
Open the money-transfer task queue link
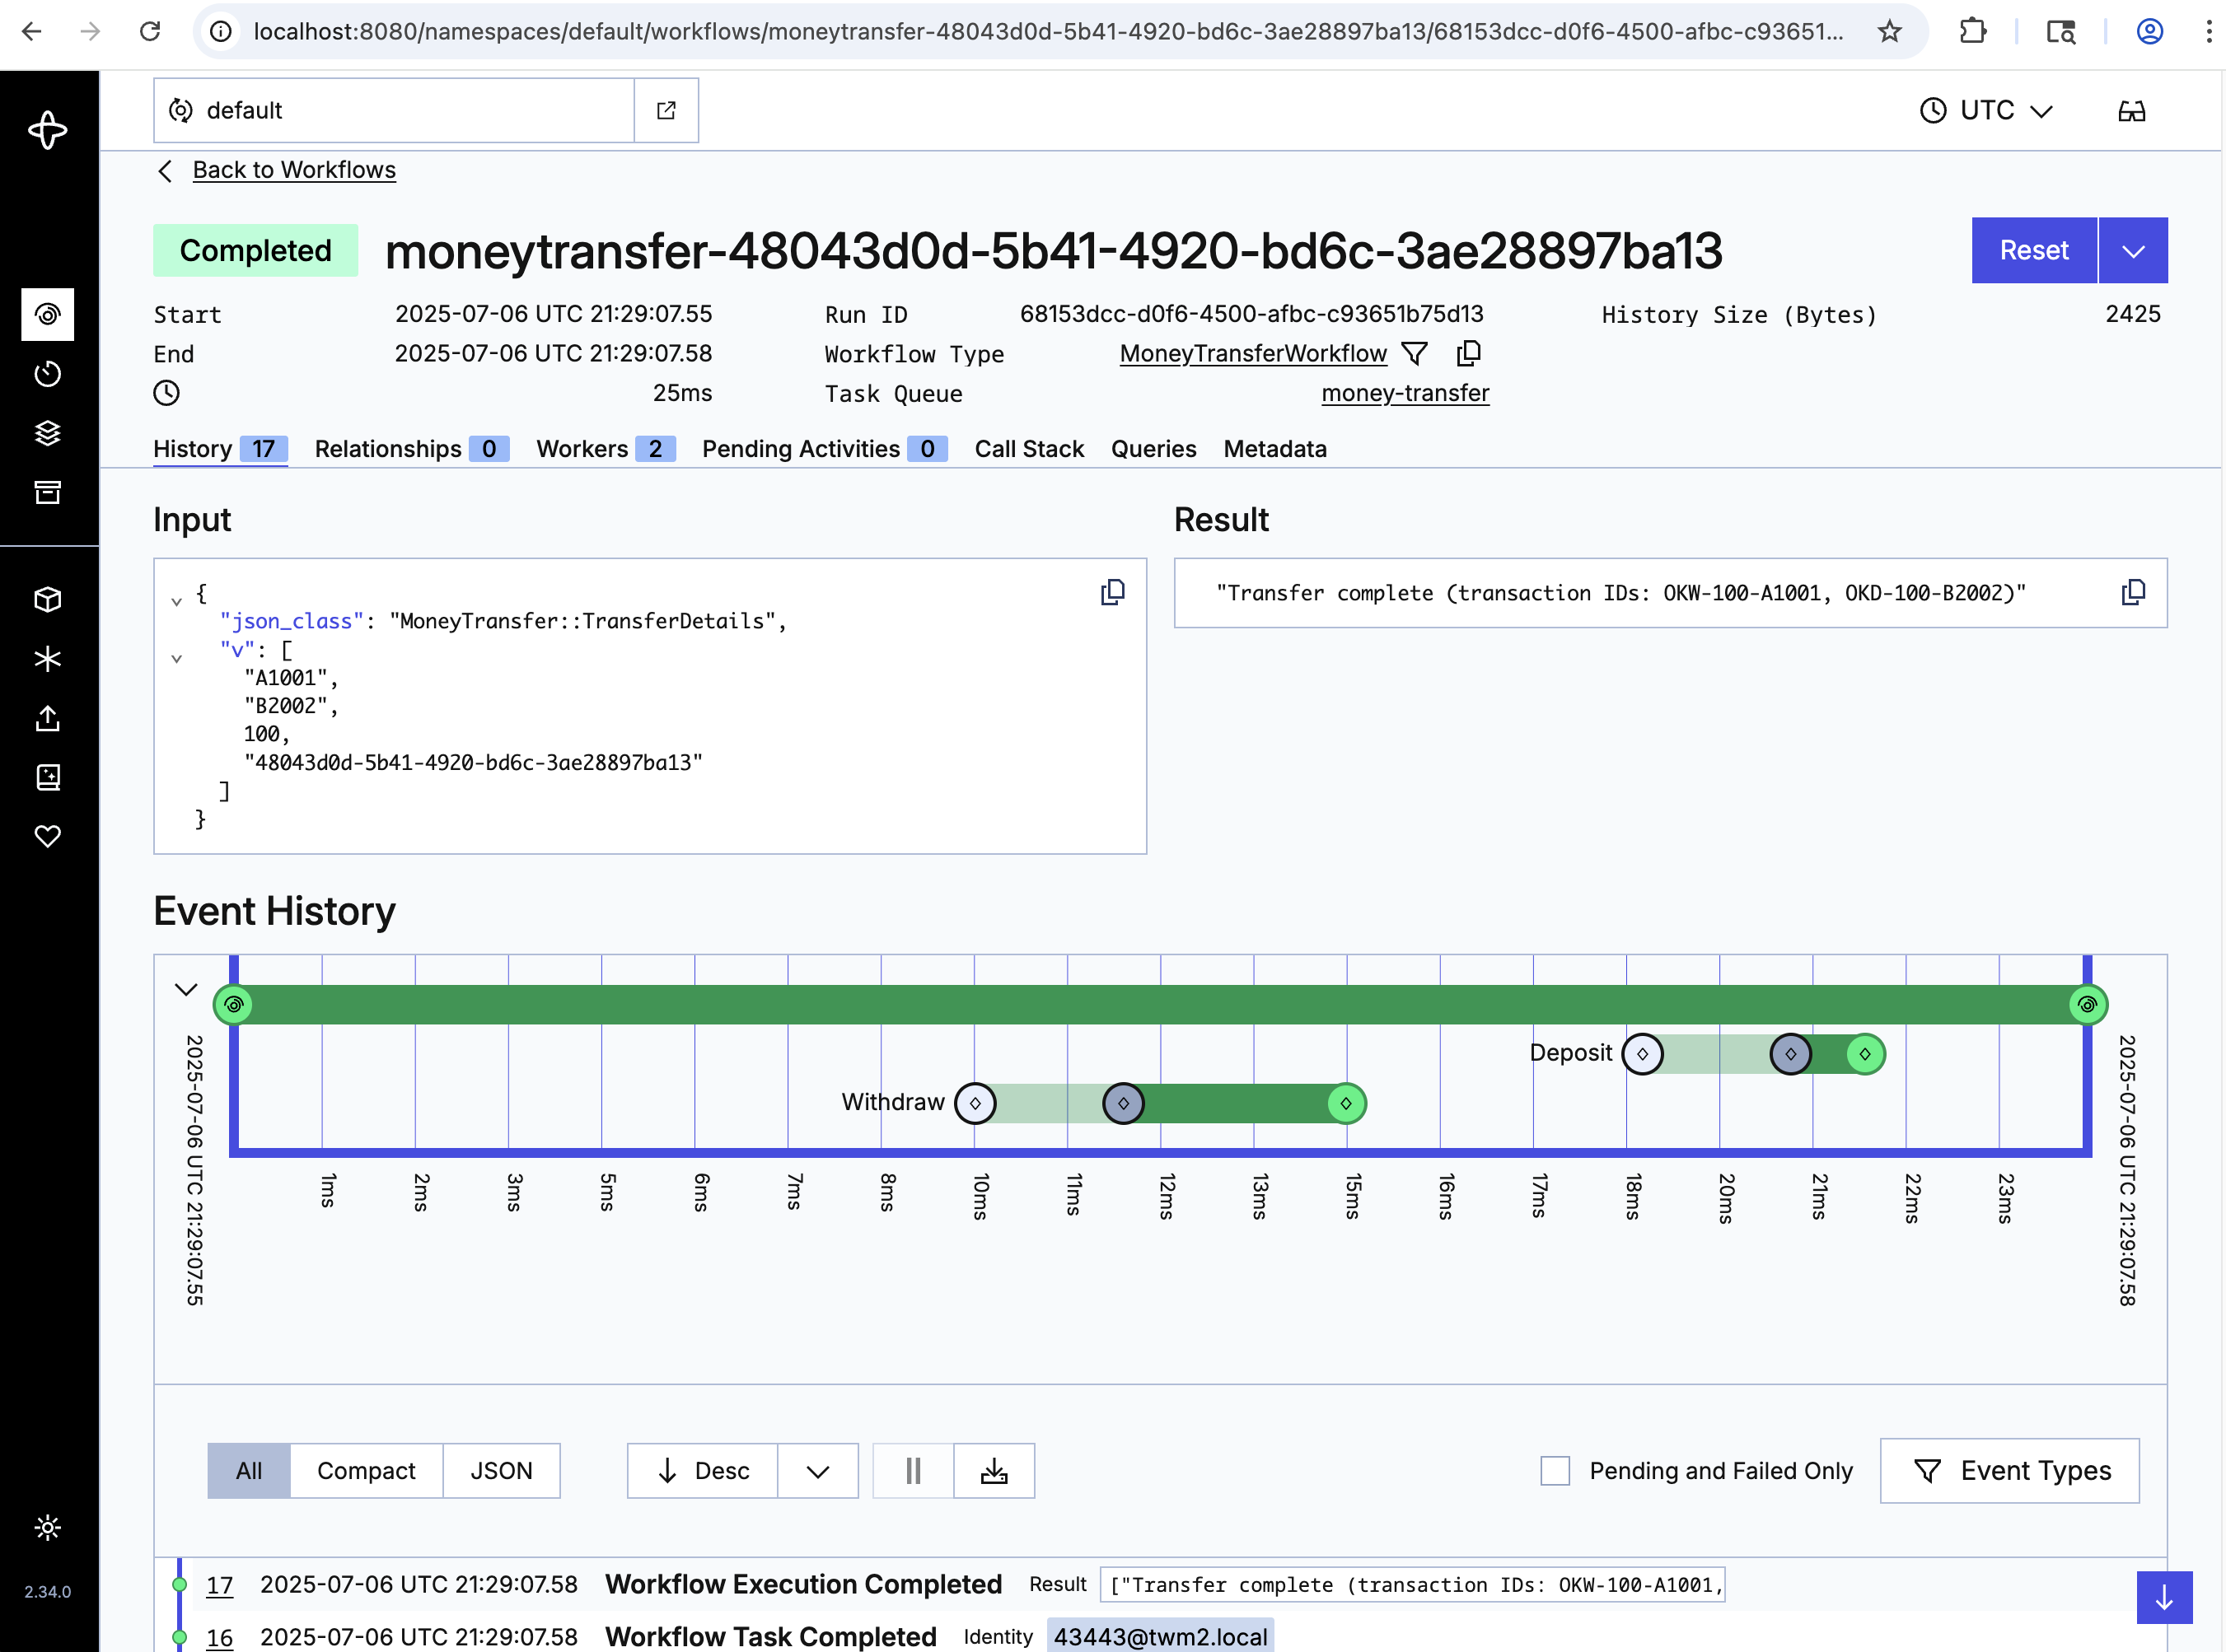tap(1405, 393)
